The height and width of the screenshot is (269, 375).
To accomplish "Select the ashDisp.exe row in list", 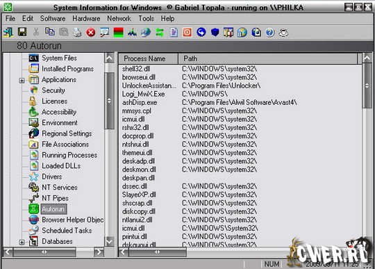I will pyautogui.click(x=240, y=102).
